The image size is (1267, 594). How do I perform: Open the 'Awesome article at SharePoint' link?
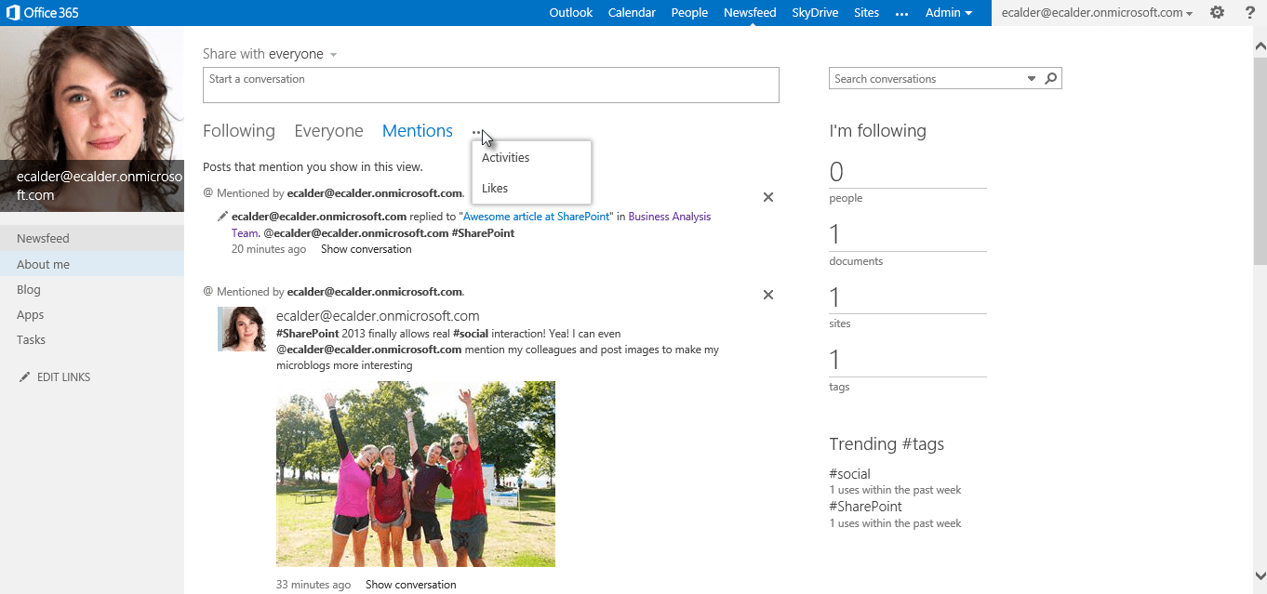(x=536, y=217)
